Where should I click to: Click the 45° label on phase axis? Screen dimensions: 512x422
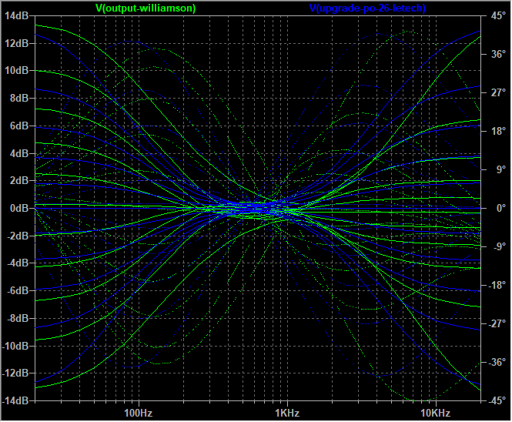pos(498,15)
